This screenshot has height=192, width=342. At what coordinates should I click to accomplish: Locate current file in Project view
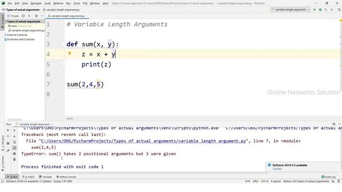(23, 16)
